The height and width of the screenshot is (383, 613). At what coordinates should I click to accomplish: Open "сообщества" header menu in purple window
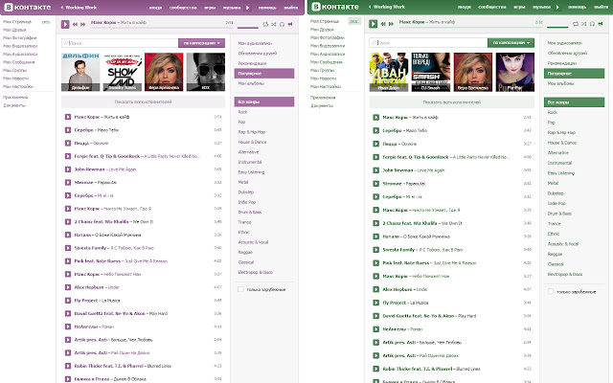[183, 8]
